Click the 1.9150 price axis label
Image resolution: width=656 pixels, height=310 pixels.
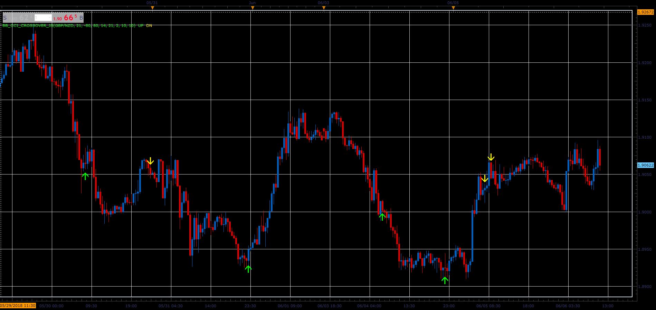[x=645, y=100]
